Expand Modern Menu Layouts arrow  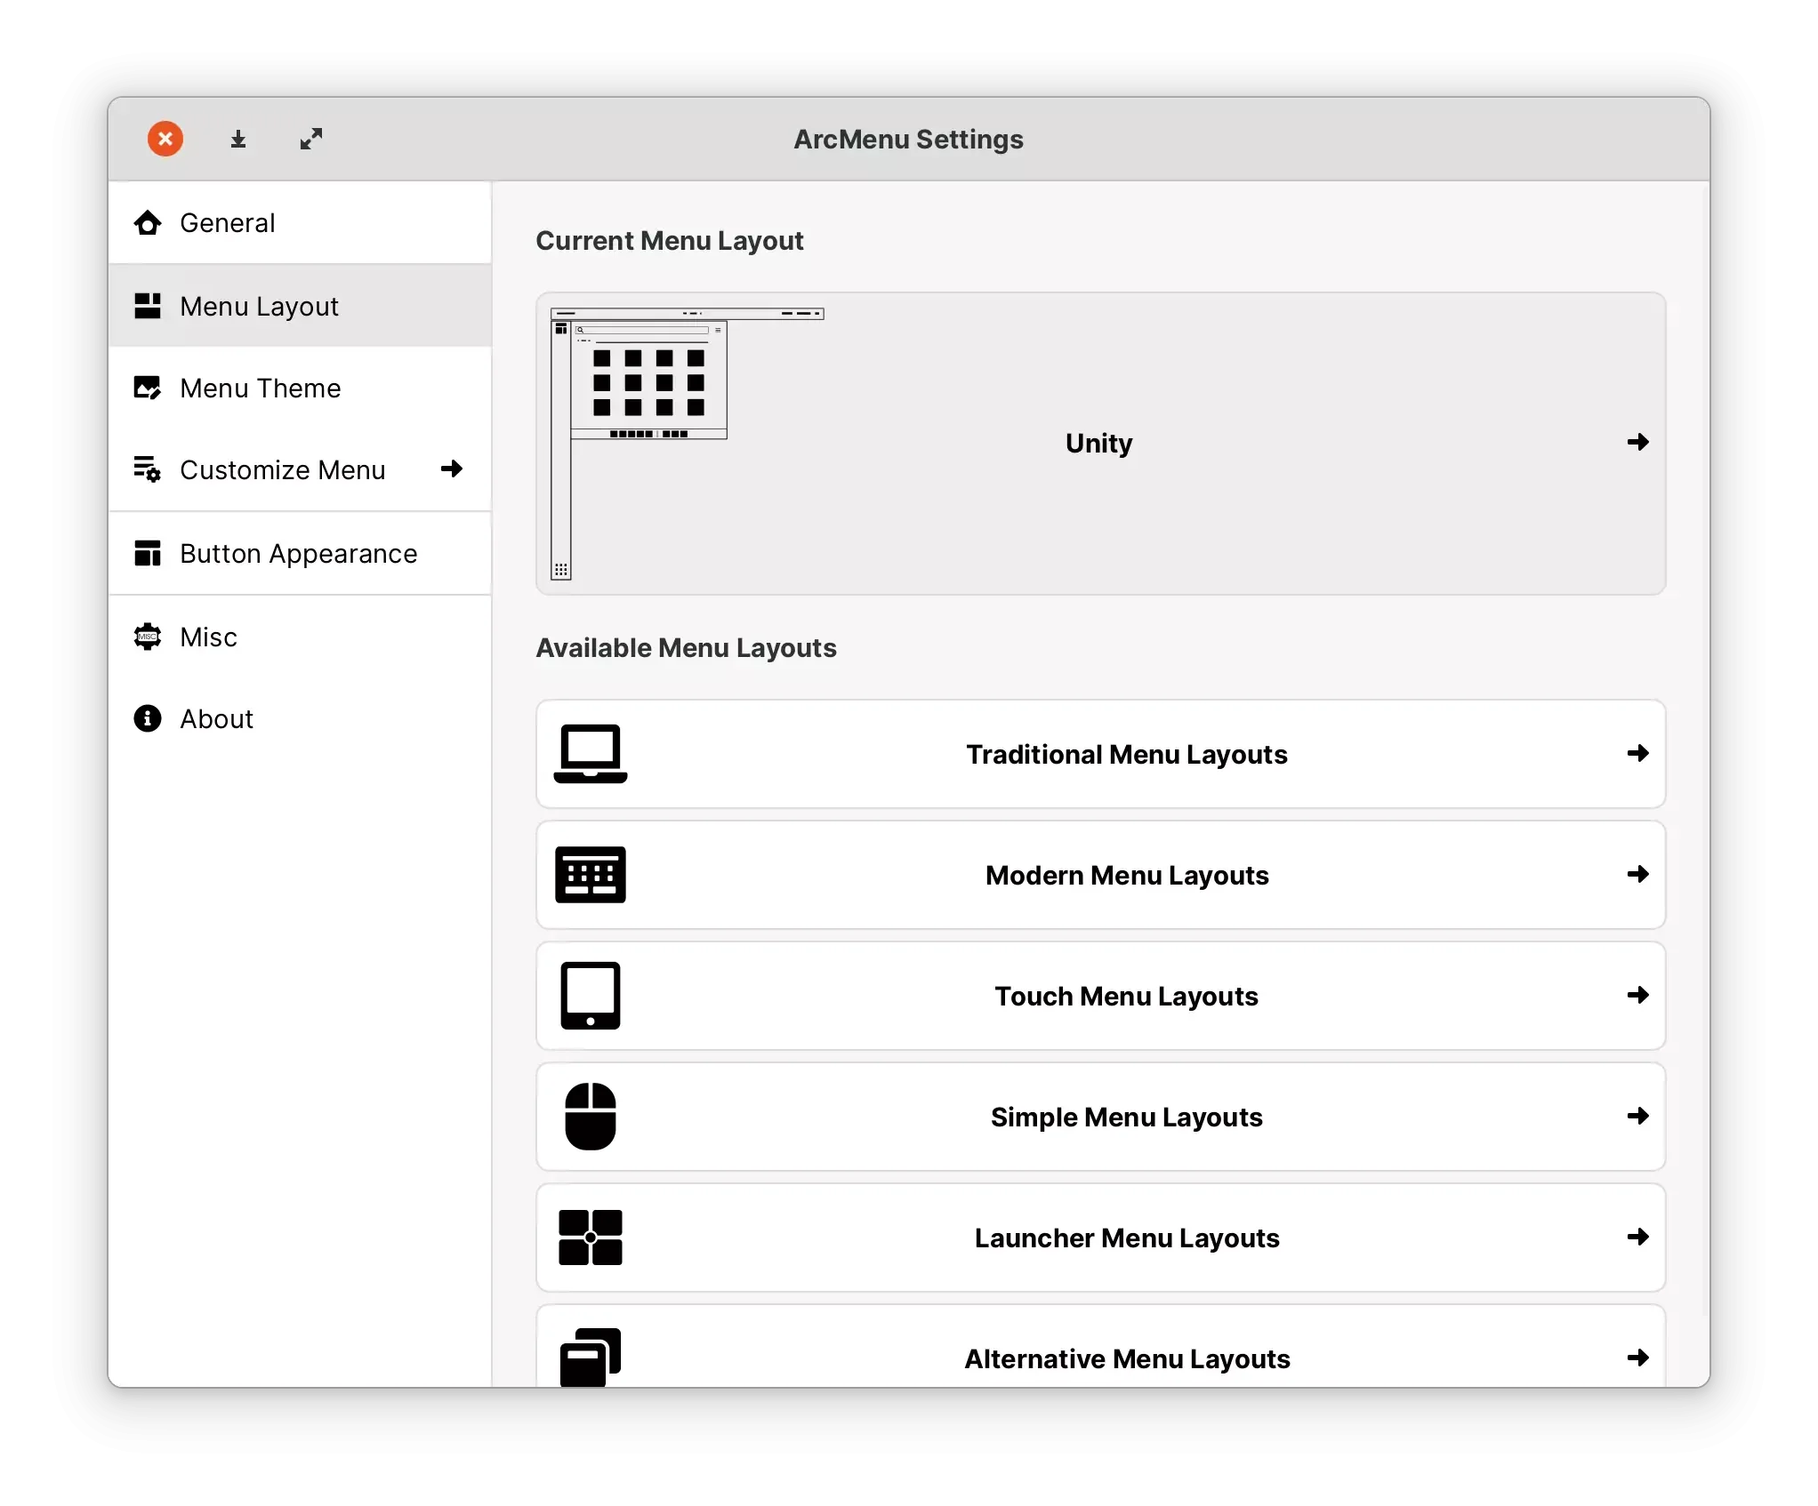[1638, 874]
